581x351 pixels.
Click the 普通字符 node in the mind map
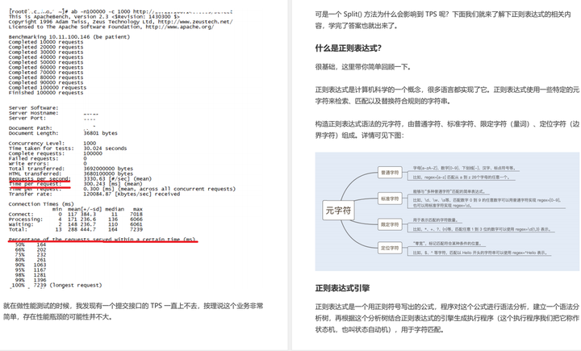tap(390, 173)
